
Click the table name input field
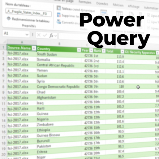pyautogui.click(x=29, y=12)
